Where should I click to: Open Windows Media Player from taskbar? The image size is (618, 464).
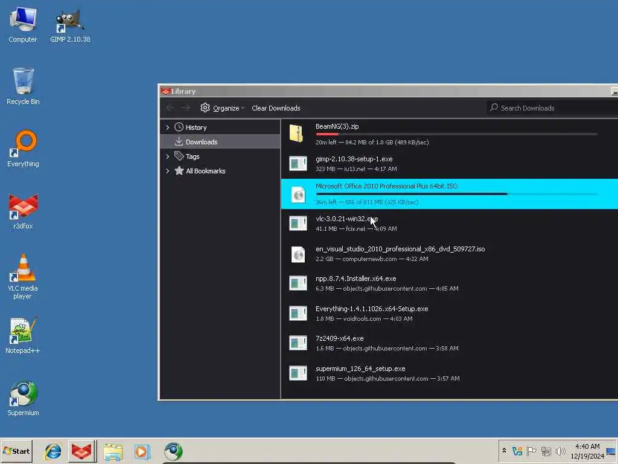pyautogui.click(x=142, y=451)
